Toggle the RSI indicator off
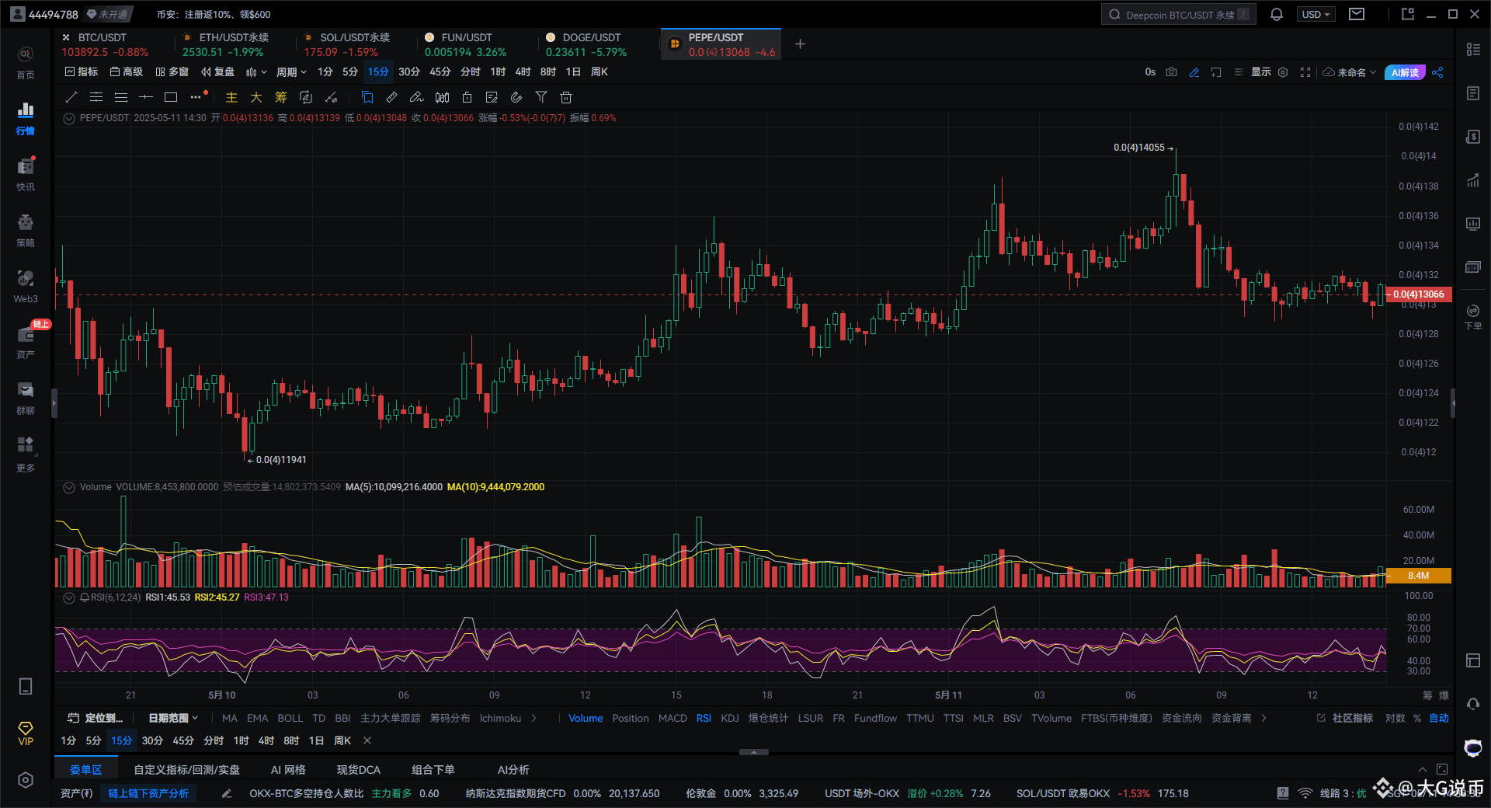Image resolution: width=1491 pixels, height=808 pixels. 704,718
